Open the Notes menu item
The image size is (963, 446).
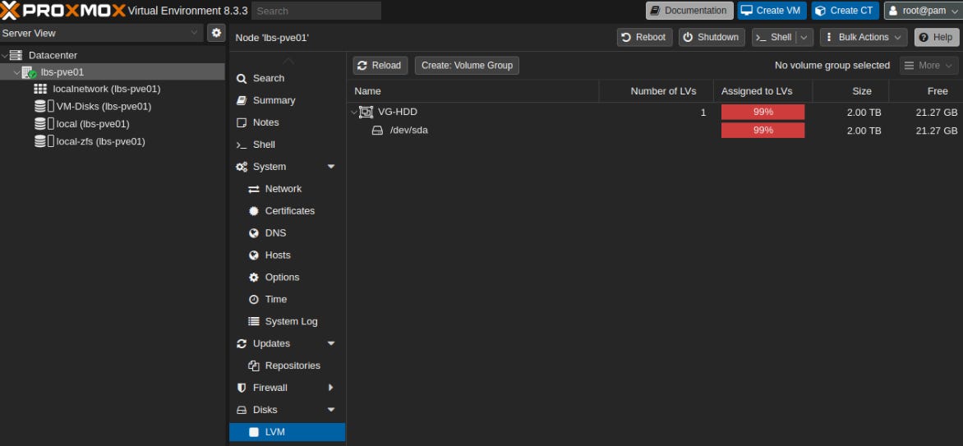(287, 122)
